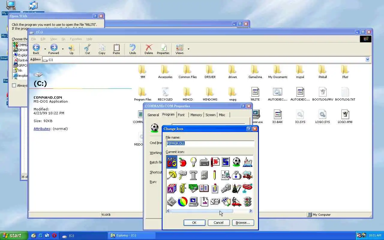Pick the light bulb icon

click(x=193, y=162)
